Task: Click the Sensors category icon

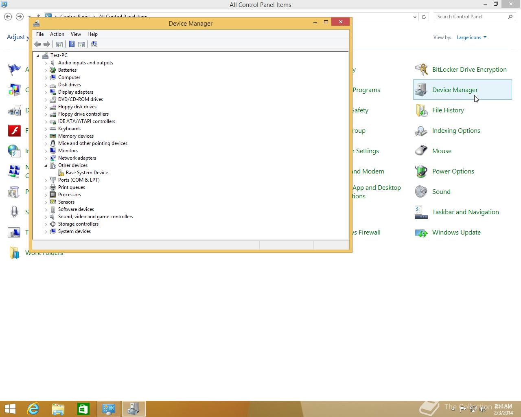Action: point(53,202)
